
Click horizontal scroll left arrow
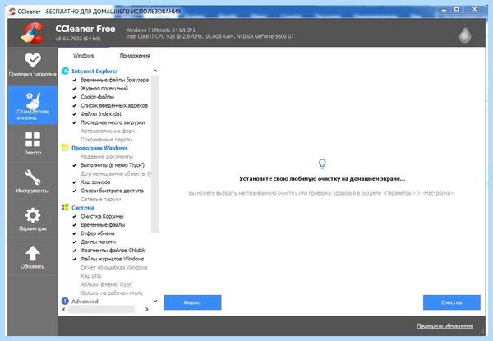click(x=64, y=309)
